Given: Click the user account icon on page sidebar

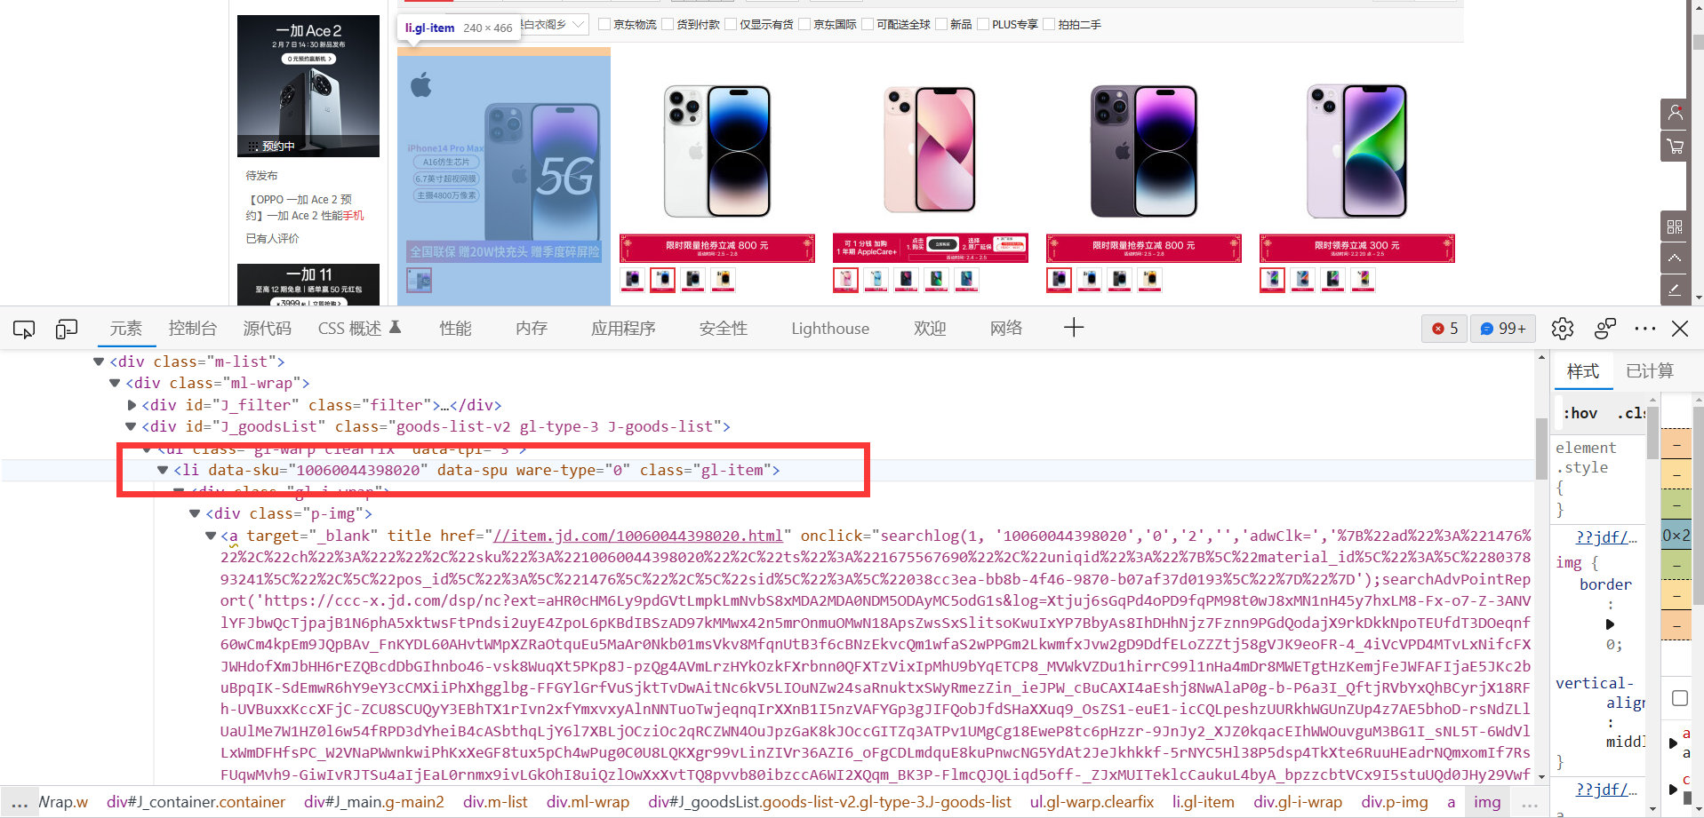Looking at the screenshot, I should [1675, 114].
